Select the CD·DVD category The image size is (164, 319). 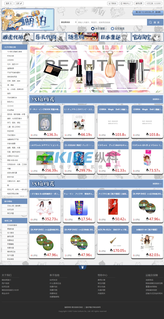click(15, 106)
